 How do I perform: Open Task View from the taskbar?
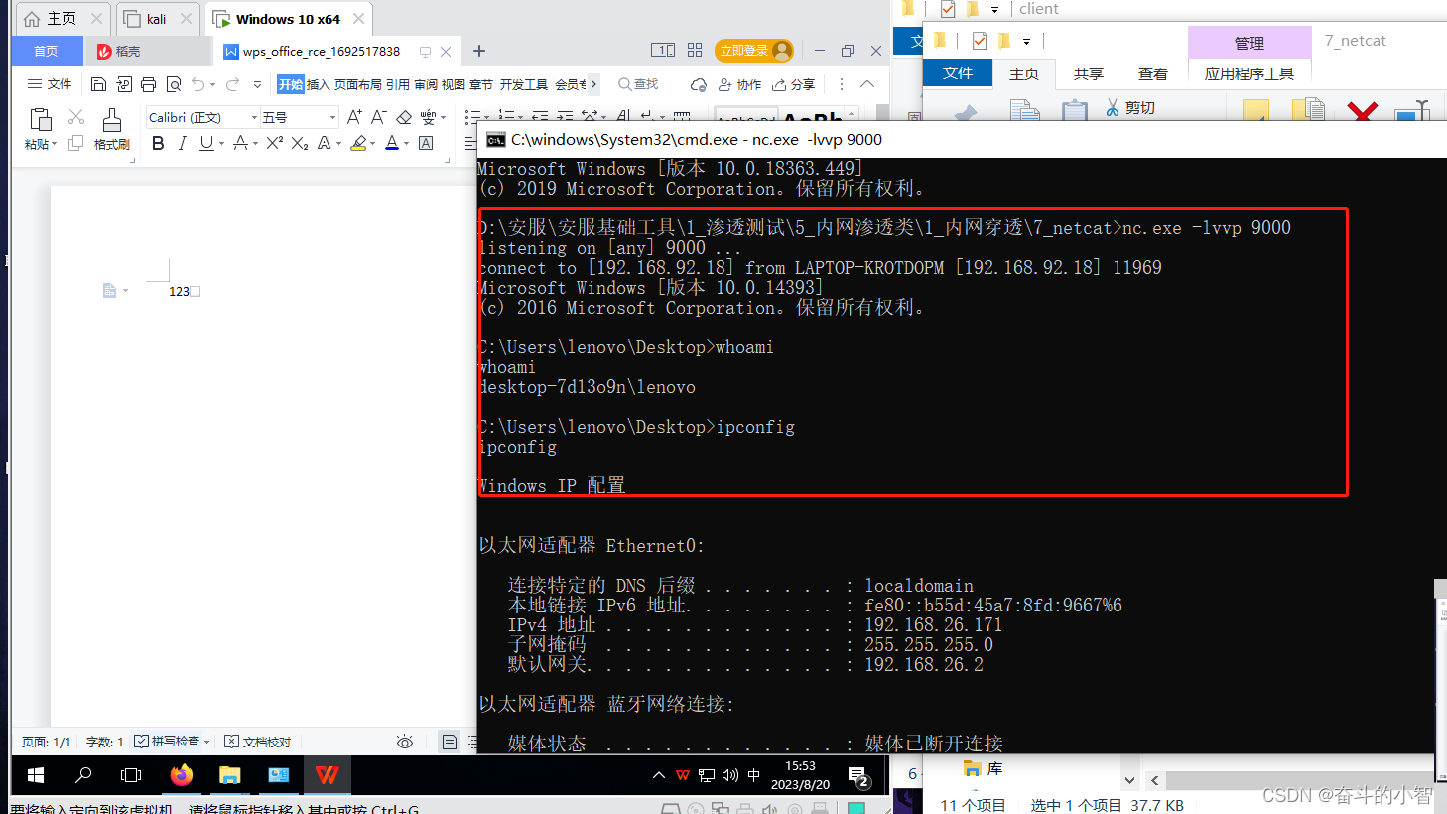[131, 775]
